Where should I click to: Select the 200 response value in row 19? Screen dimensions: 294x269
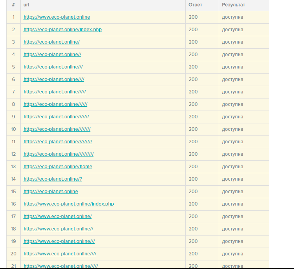pyautogui.click(x=193, y=241)
